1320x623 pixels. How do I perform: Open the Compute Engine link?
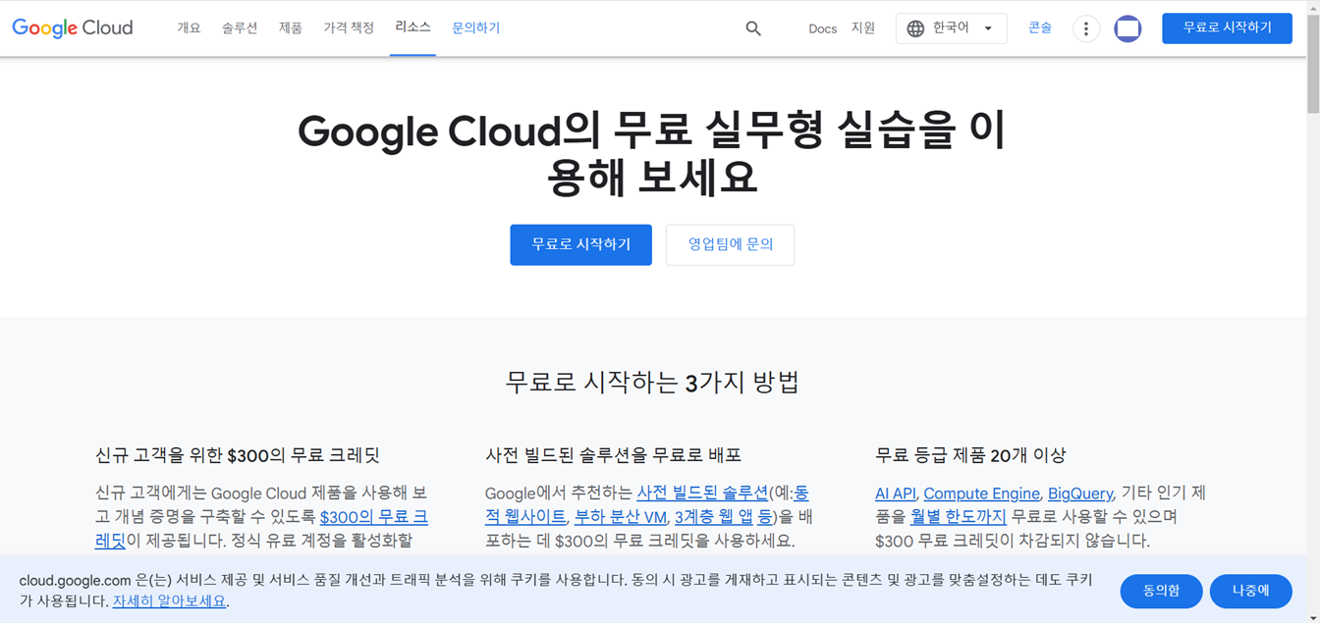coord(981,493)
